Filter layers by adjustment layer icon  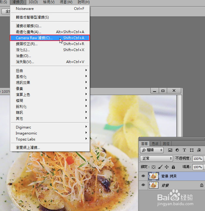point(177,150)
